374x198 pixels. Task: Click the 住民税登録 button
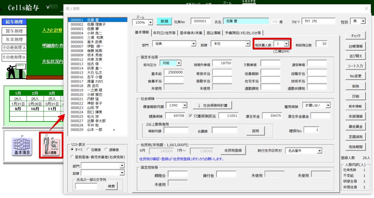coord(233,150)
